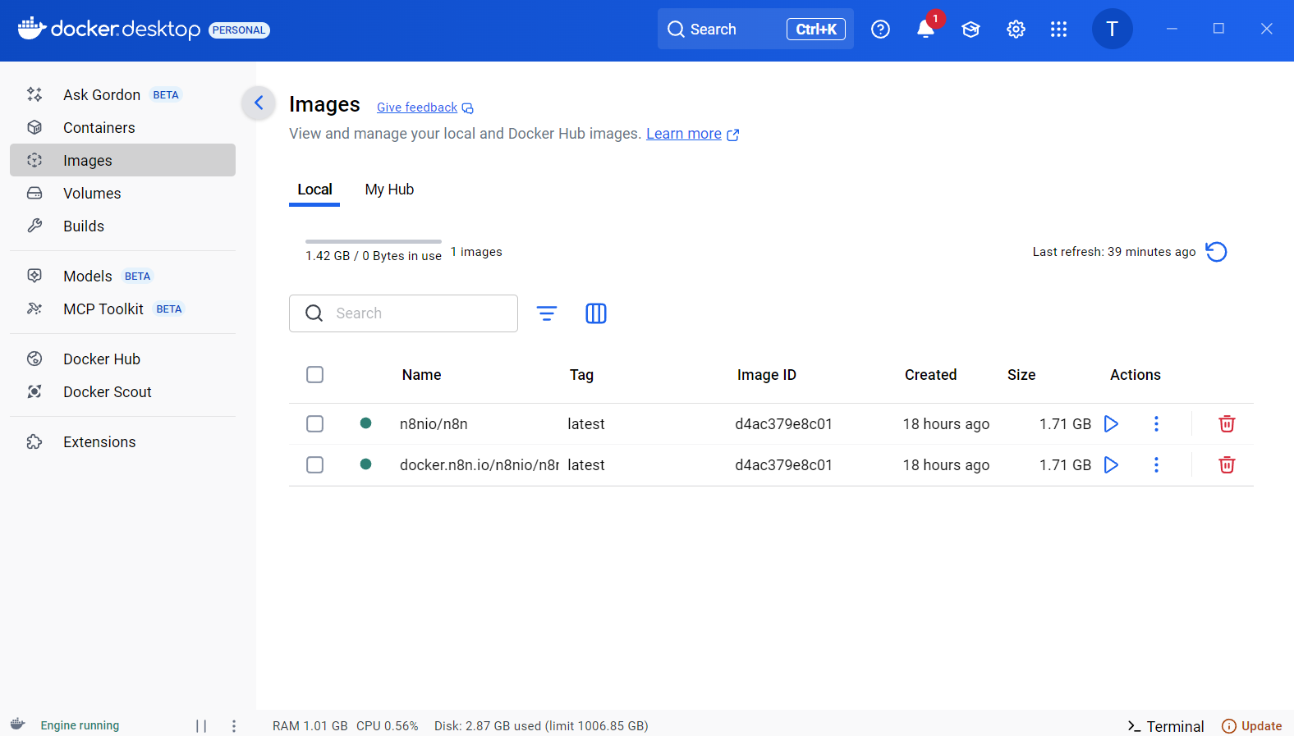Image resolution: width=1294 pixels, height=736 pixels.
Task: Open the help question mark icon
Action: pos(880,30)
